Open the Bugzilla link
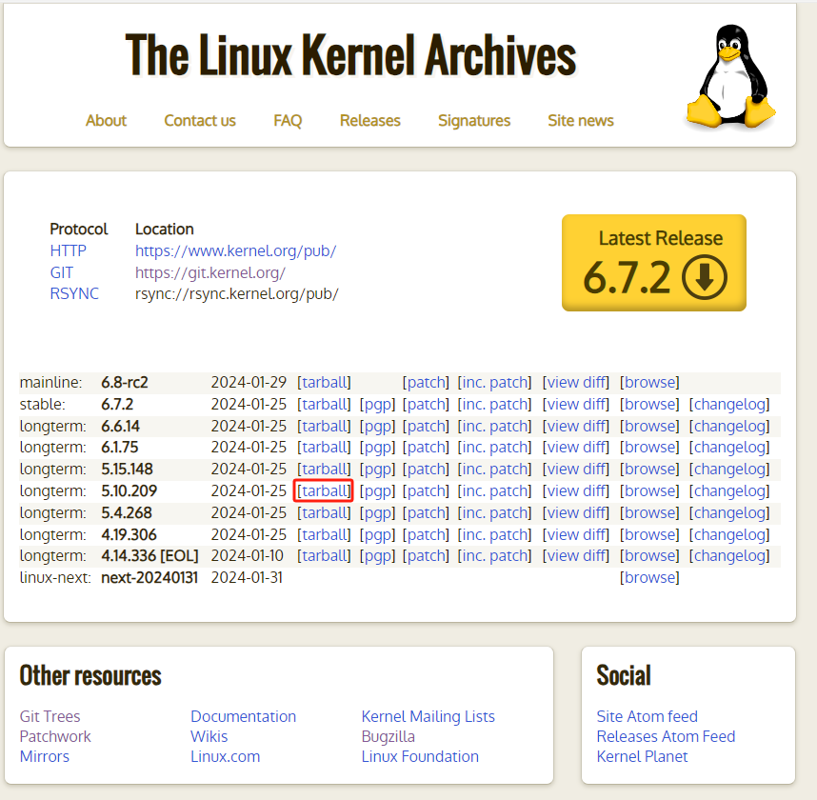Screen dimensions: 817x800 389,736
